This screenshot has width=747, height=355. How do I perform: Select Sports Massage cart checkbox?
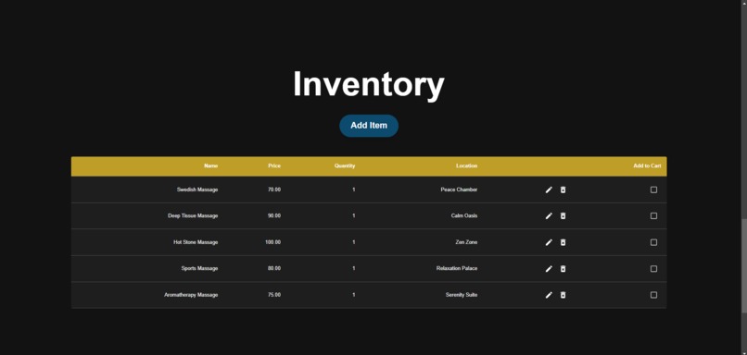point(653,268)
